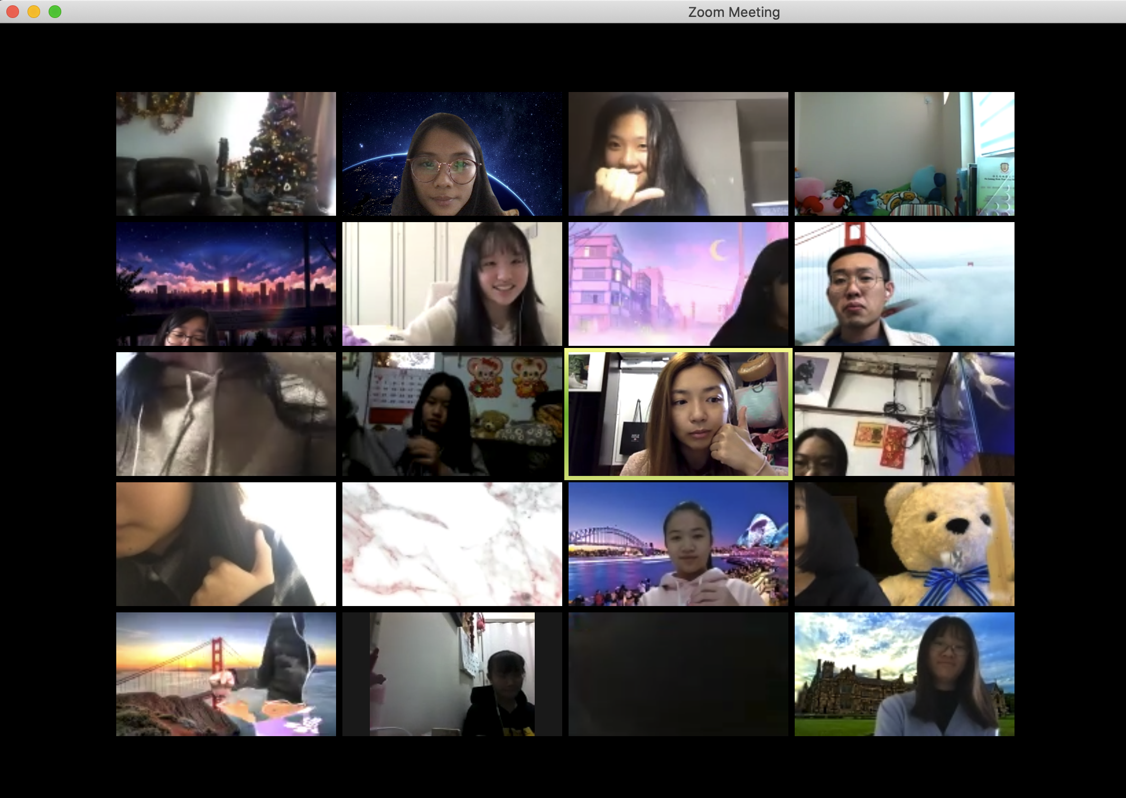Click the anime sunset city skyline tile
Viewport: 1126px width, 798px height.
[226, 284]
